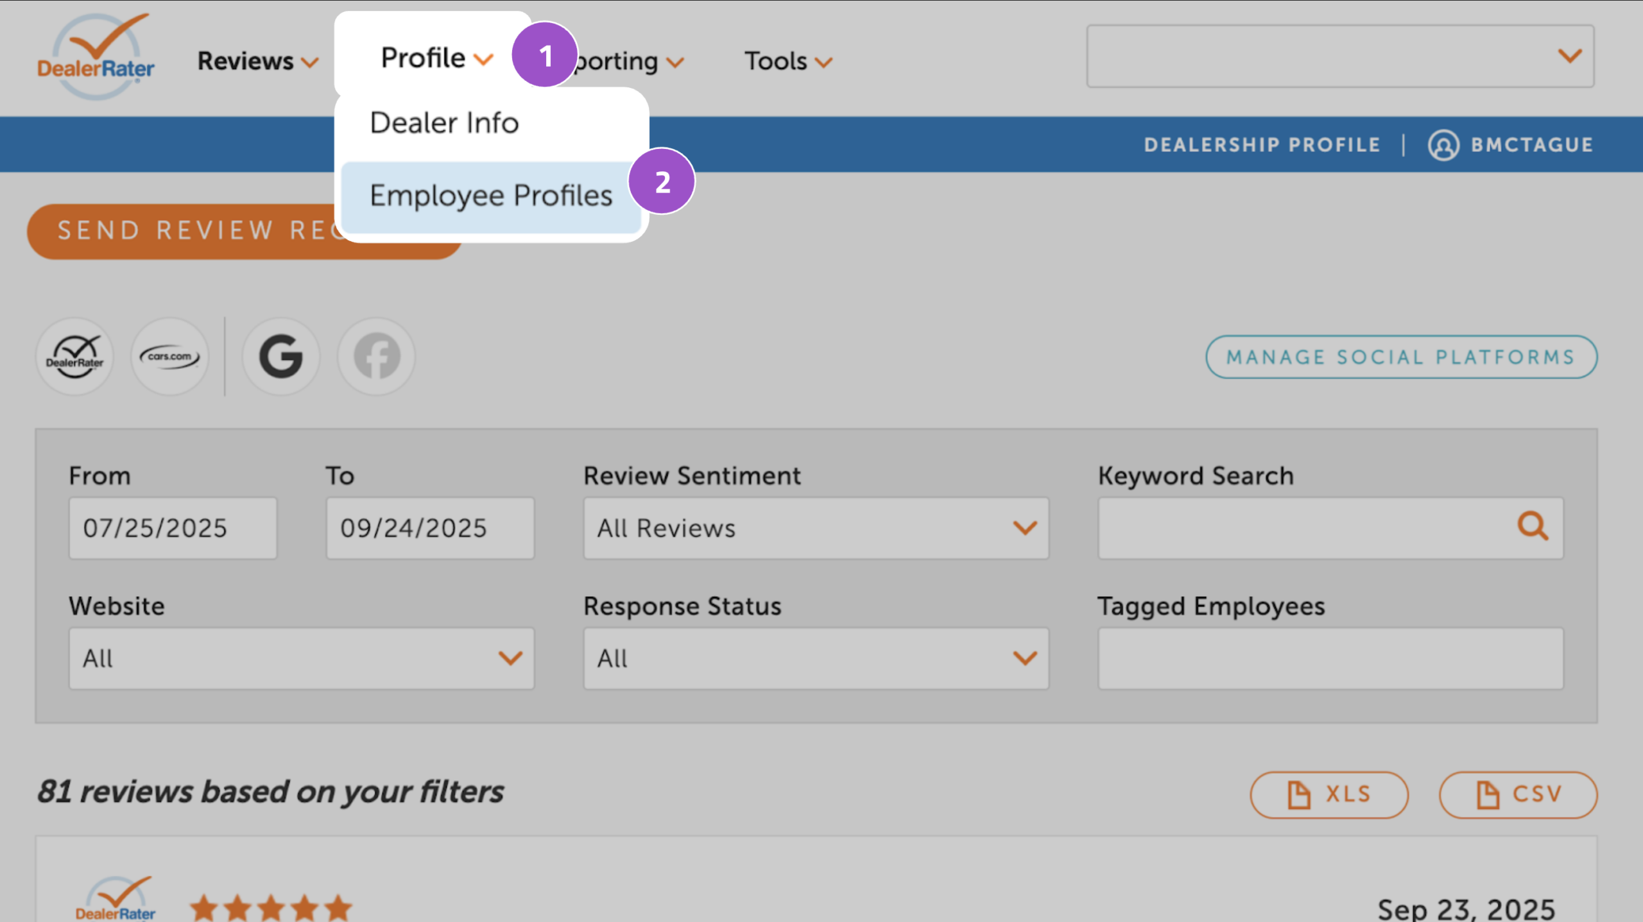Expand the dealership selector dropdown at top right
1643x922 pixels.
coord(1340,56)
